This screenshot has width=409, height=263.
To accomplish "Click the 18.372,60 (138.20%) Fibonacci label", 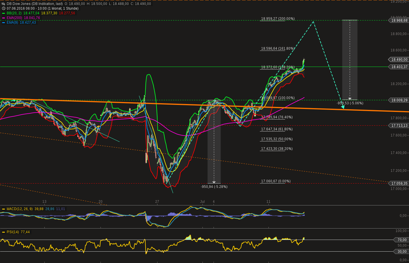I will pos(278,67).
